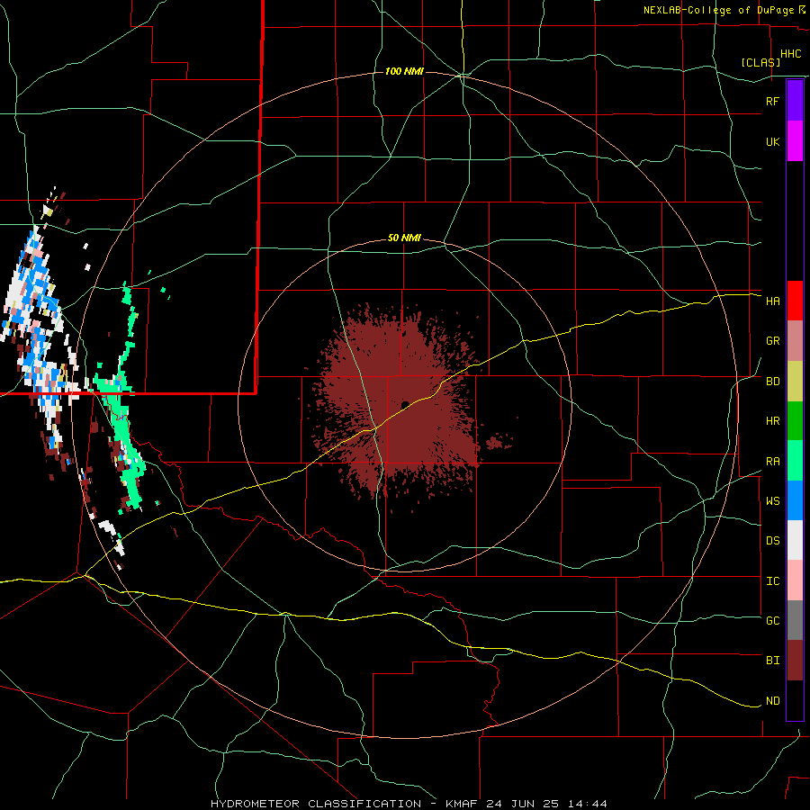
Task: Click the magenta UK legend color swatch
Action: click(x=795, y=141)
